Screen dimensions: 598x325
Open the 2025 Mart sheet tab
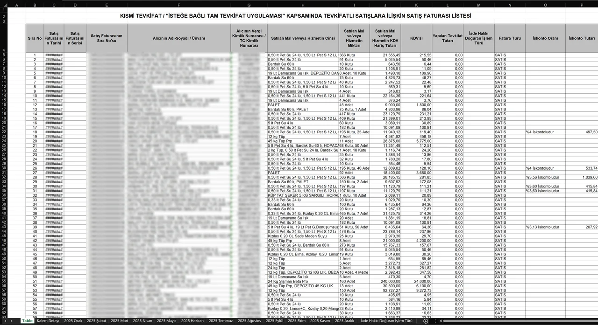click(x=120, y=321)
